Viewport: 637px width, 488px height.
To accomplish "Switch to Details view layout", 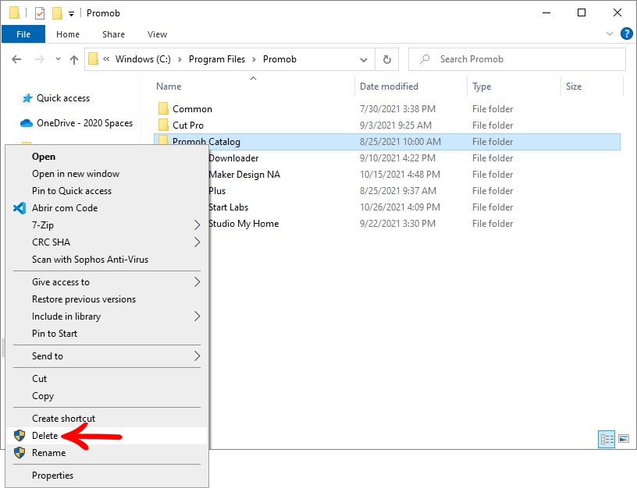I will pos(607,439).
